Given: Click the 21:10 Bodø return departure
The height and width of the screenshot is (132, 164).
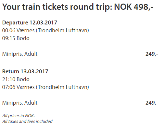Looking at the screenshot, I should coord(16,79).
